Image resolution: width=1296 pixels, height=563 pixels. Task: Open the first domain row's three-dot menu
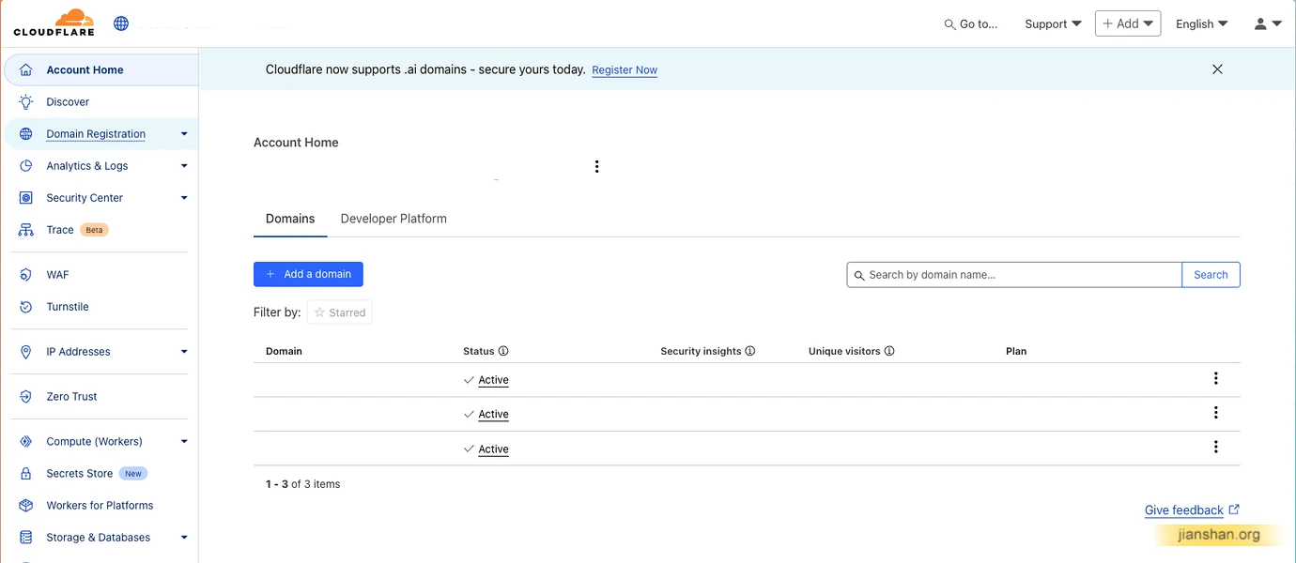[x=1215, y=378]
